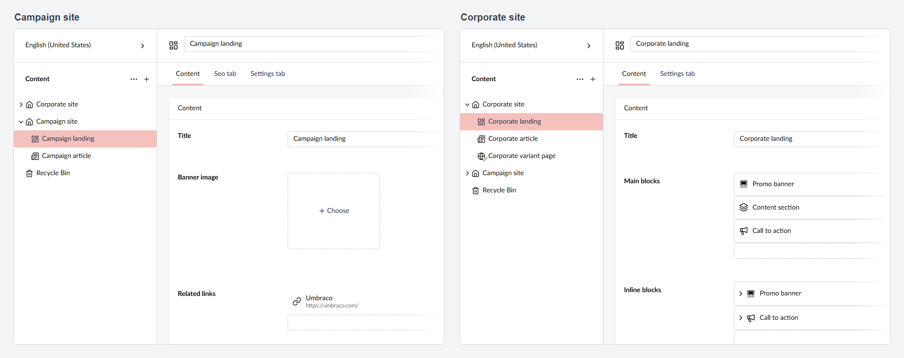
Task: Click Corporate landing document name field at top
Action: (759, 44)
